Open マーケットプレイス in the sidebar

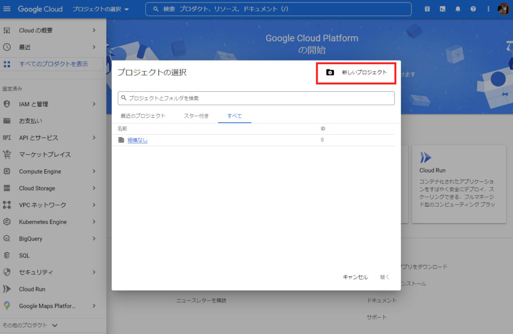pyautogui.click(x=45, y=154)
